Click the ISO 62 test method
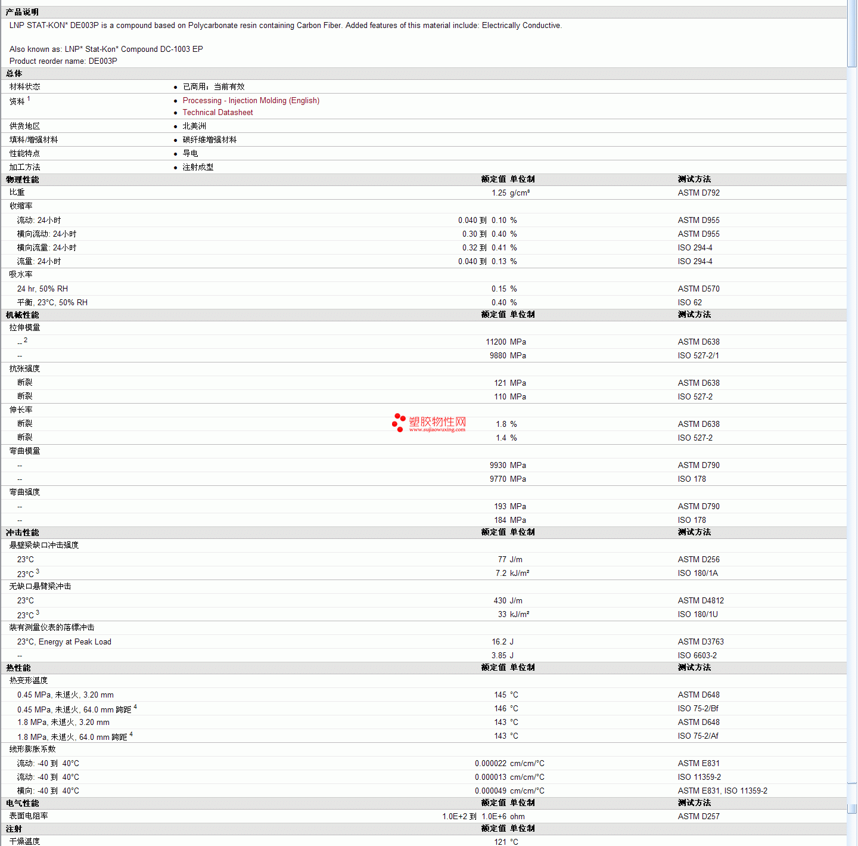This screenshot has width=858, height=846. coord(690,303)
